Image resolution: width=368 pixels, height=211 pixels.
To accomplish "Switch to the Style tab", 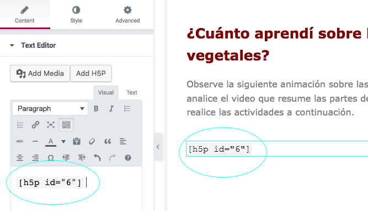I will click(76, 15).
